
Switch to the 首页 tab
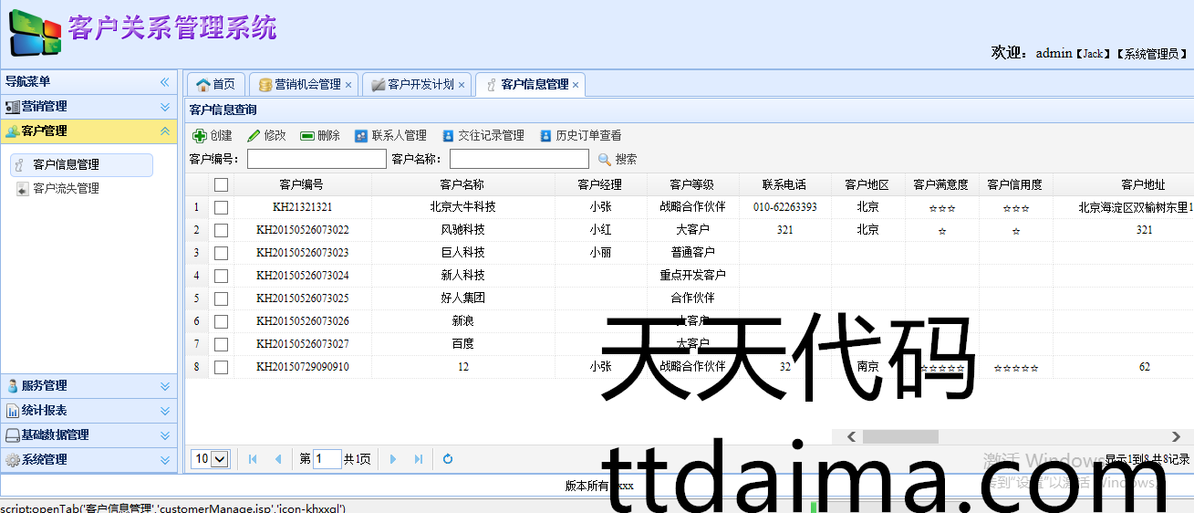tap(215, 84)
